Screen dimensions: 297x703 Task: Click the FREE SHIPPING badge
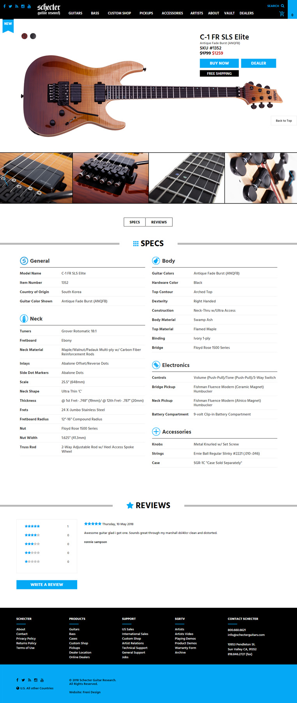coord(219,73)
